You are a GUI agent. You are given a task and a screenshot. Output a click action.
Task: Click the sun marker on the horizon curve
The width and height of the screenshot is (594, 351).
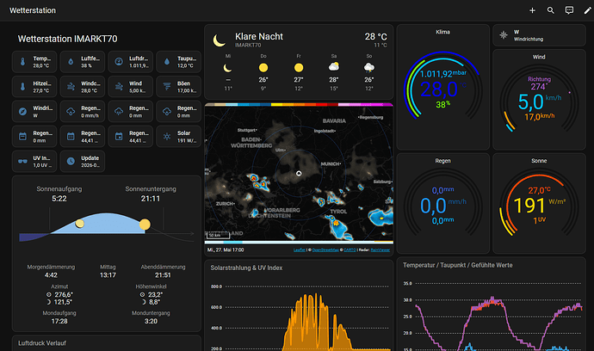coord(145,225)
